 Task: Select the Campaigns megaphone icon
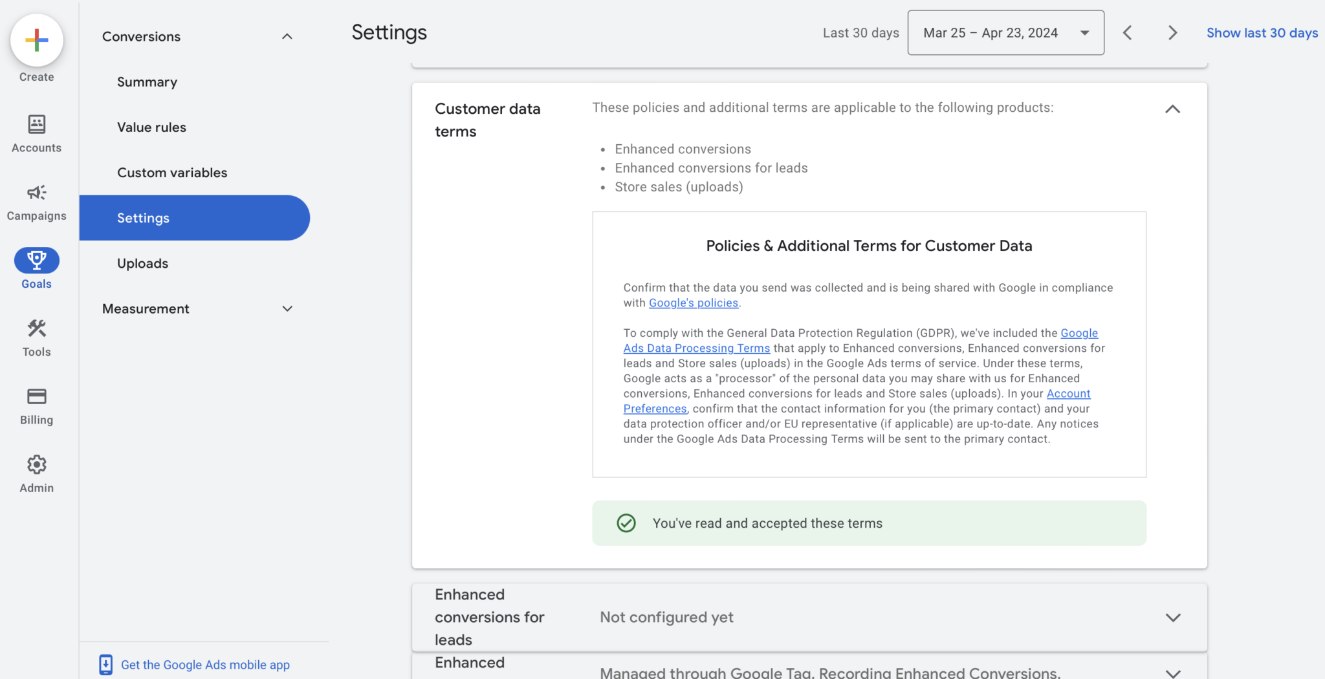coord(36,192)
